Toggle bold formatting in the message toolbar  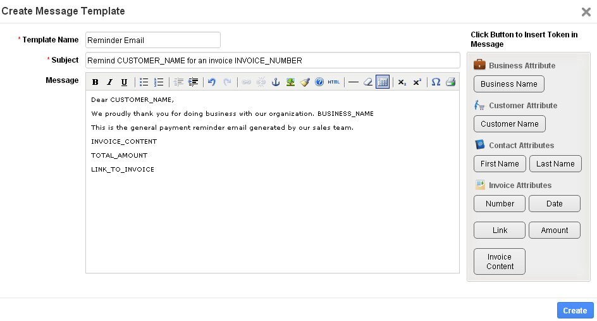tap(95, 82)
